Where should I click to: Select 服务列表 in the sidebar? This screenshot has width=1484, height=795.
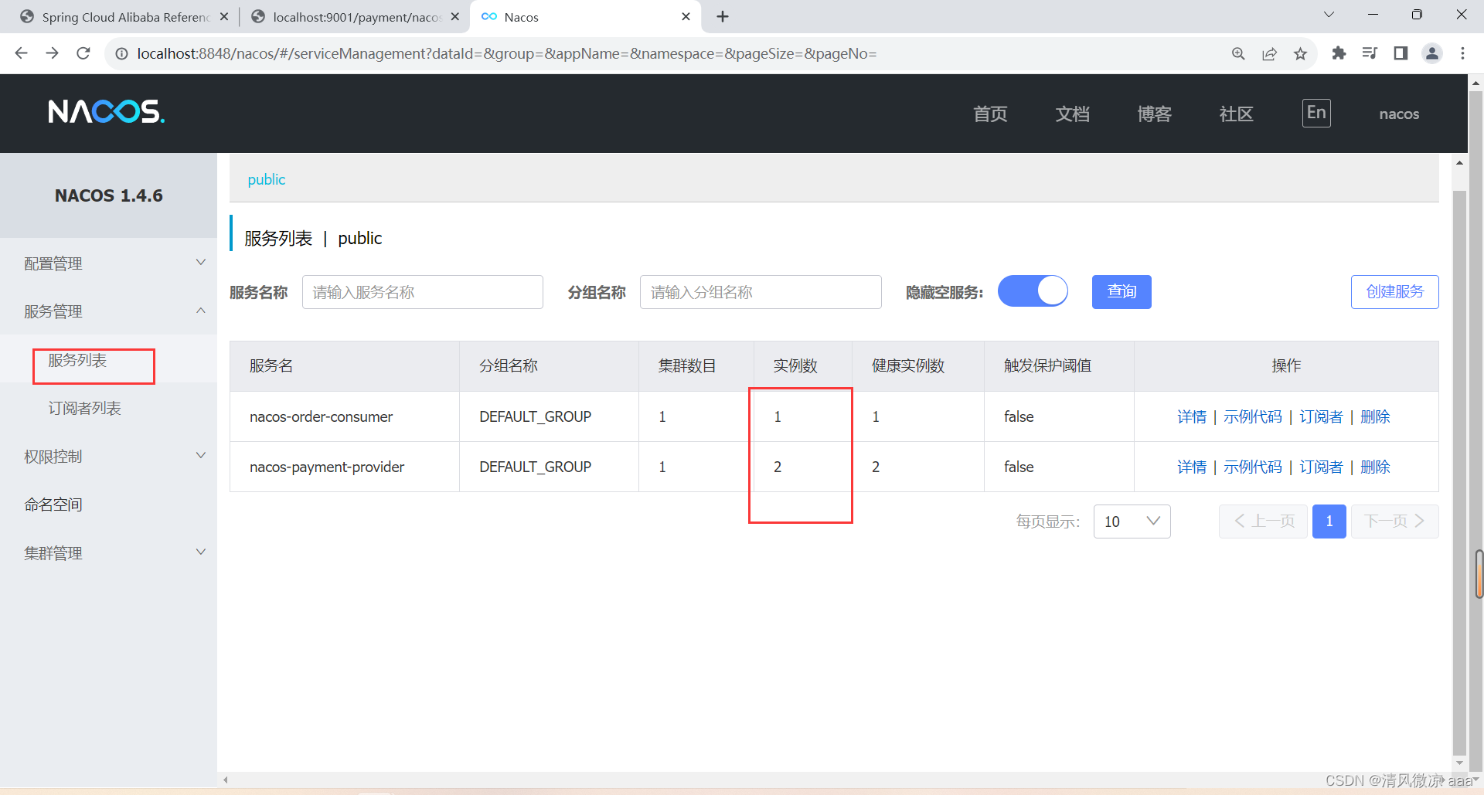click(x=77, y=361)
